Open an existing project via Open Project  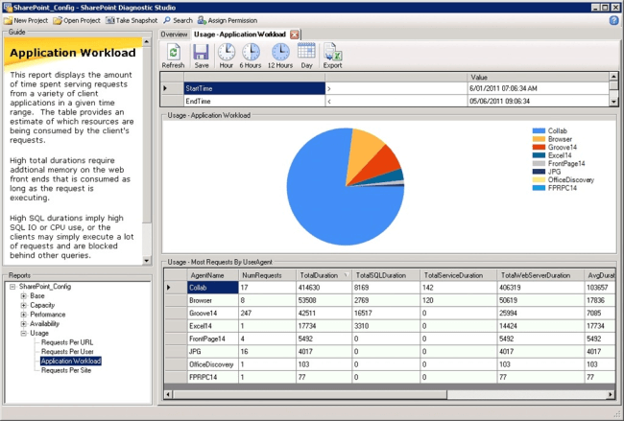coord(77,20)
